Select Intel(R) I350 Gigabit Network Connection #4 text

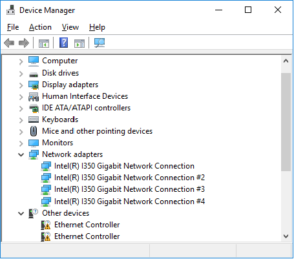129,202
